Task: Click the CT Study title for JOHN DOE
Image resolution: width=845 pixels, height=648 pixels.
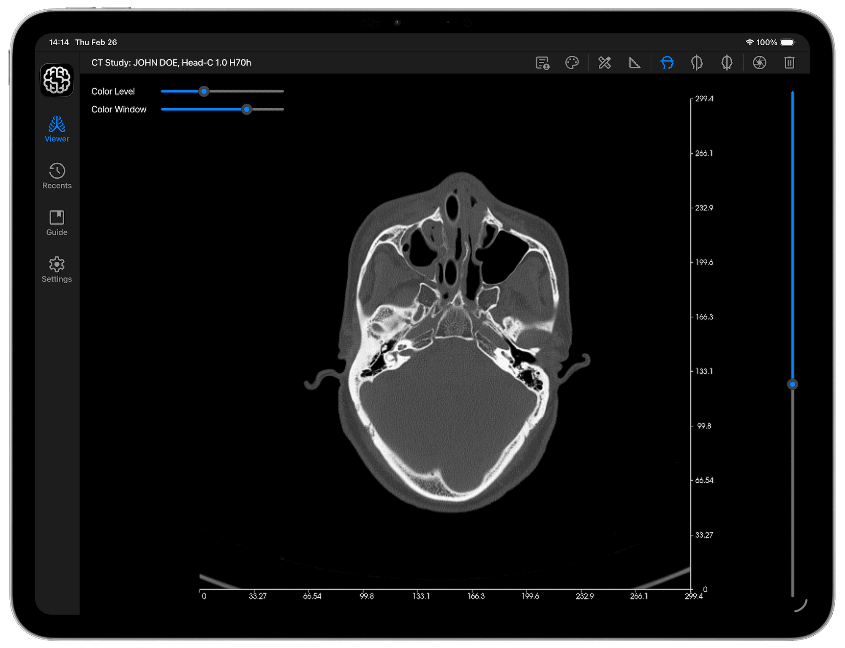Action: (x=171, y=63)
